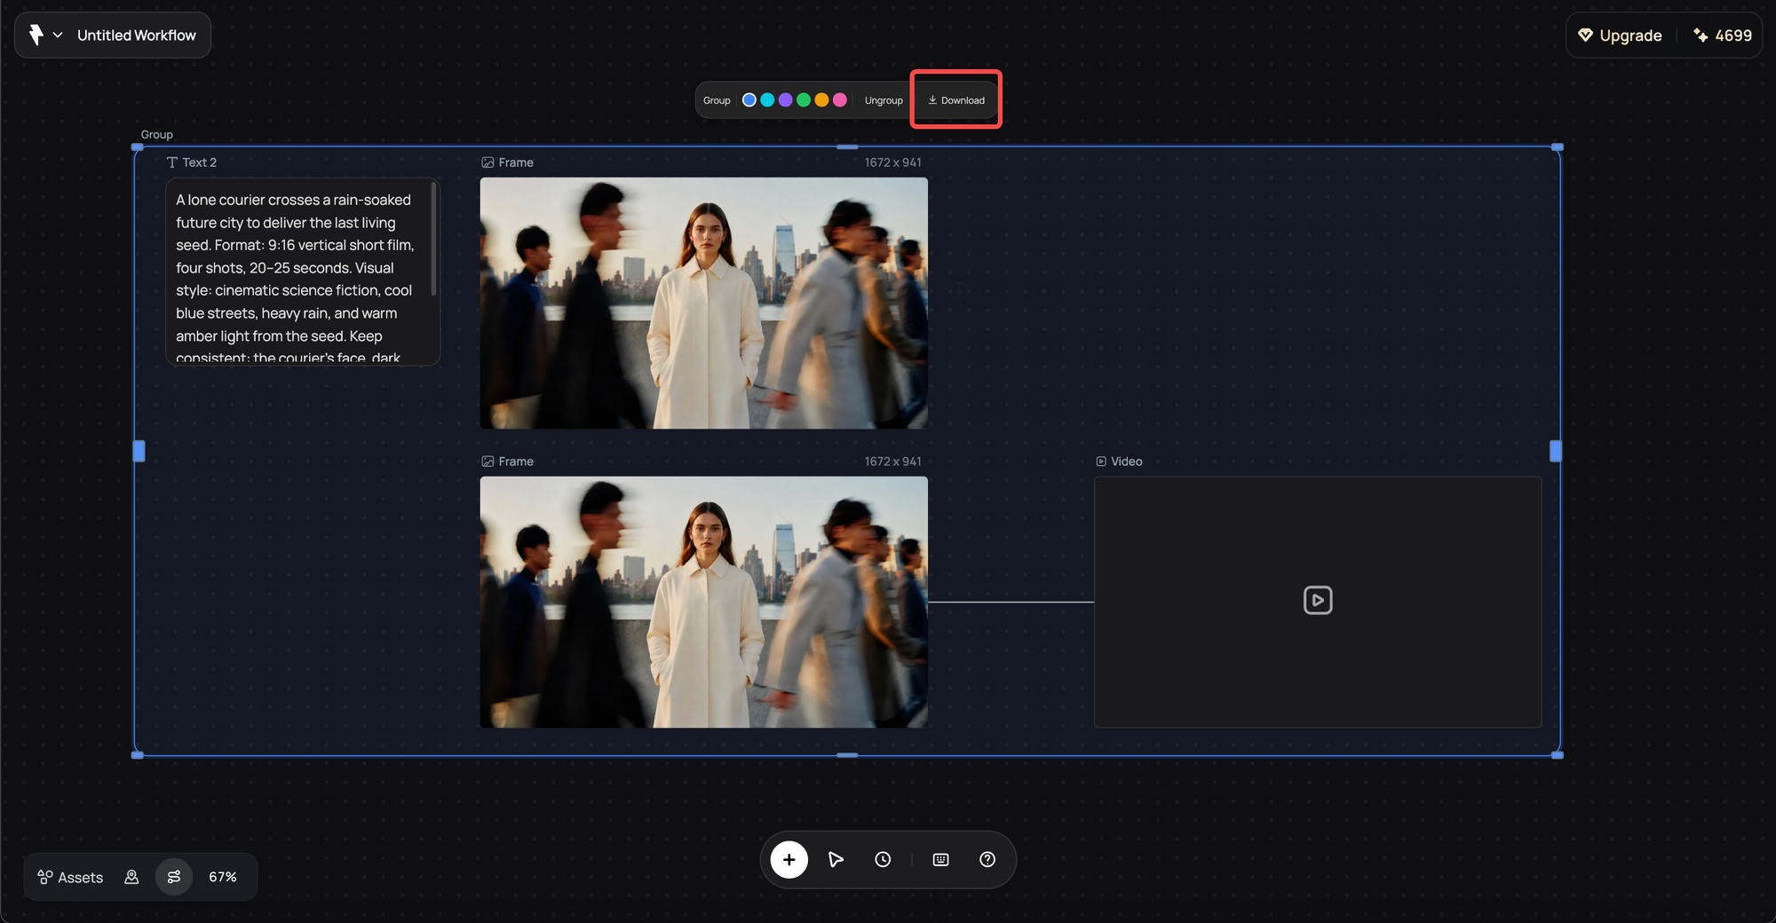Open the help question mark icon
This screenshot has height=923, width=1776.
click(x=987, y=859)
